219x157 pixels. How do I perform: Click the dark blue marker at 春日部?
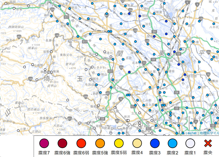[x=185, y=75]
